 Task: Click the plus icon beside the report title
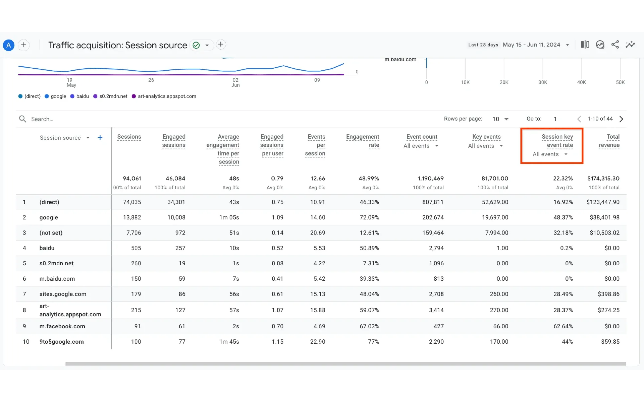(x=221, y=44)
